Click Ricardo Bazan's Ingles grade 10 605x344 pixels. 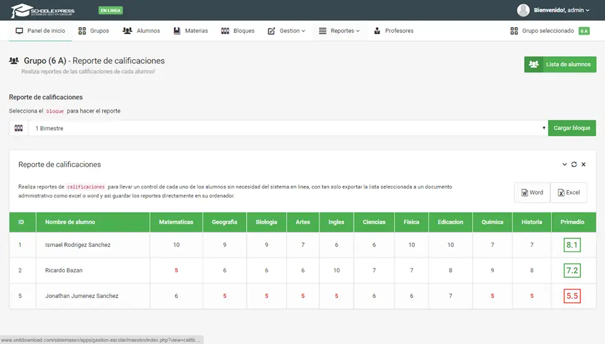337,270
